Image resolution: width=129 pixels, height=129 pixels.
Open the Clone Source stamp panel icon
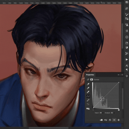[x=127, y=25]
